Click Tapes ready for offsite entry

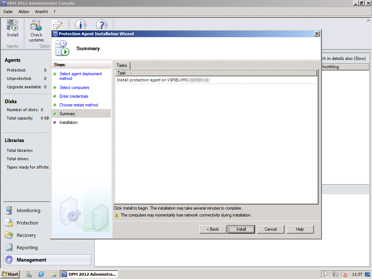28,167
